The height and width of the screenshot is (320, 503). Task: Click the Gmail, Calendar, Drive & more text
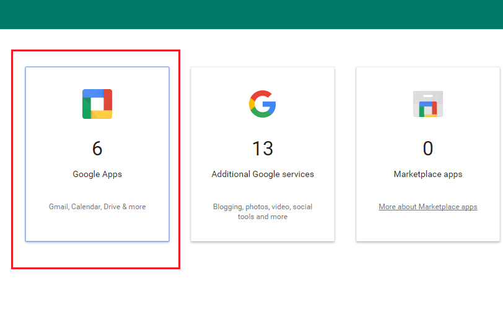[x=97, y=207]
